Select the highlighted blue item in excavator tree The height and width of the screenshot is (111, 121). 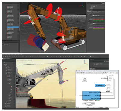tap(13, 27)
